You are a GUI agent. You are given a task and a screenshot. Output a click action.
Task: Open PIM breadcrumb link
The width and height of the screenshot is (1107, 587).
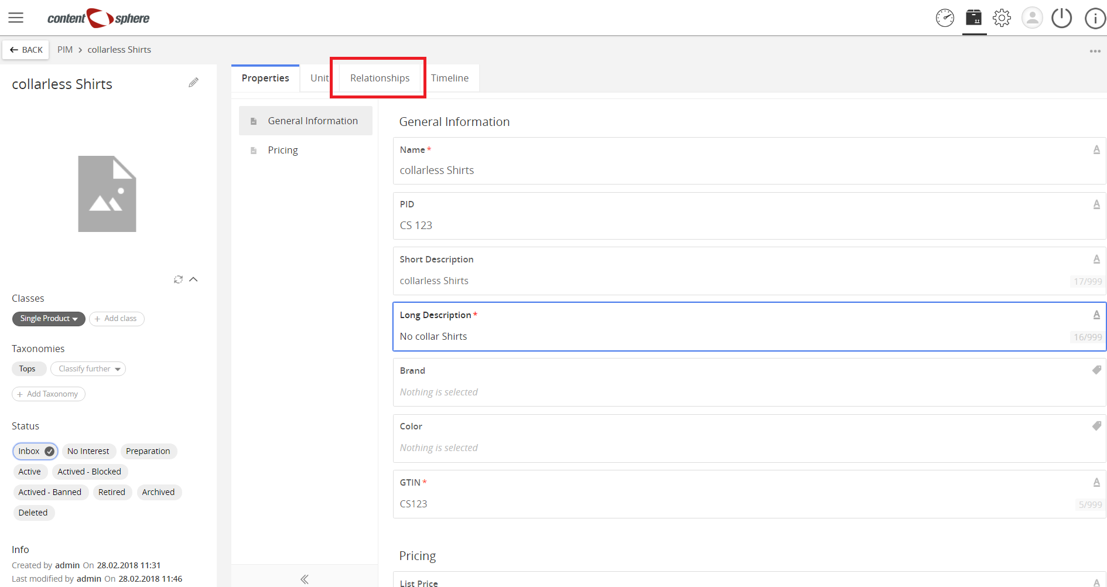[x=65, y=50]
